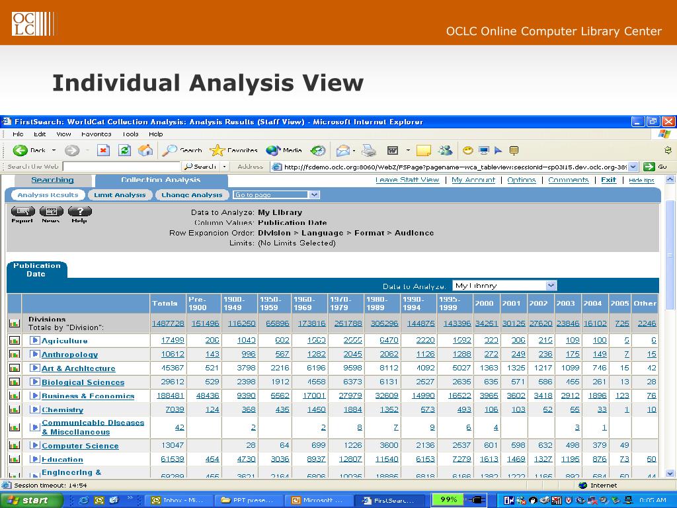Open the Mail envelope icon
The width and height of the screenshot is (677, 508).
click(343, 150)
